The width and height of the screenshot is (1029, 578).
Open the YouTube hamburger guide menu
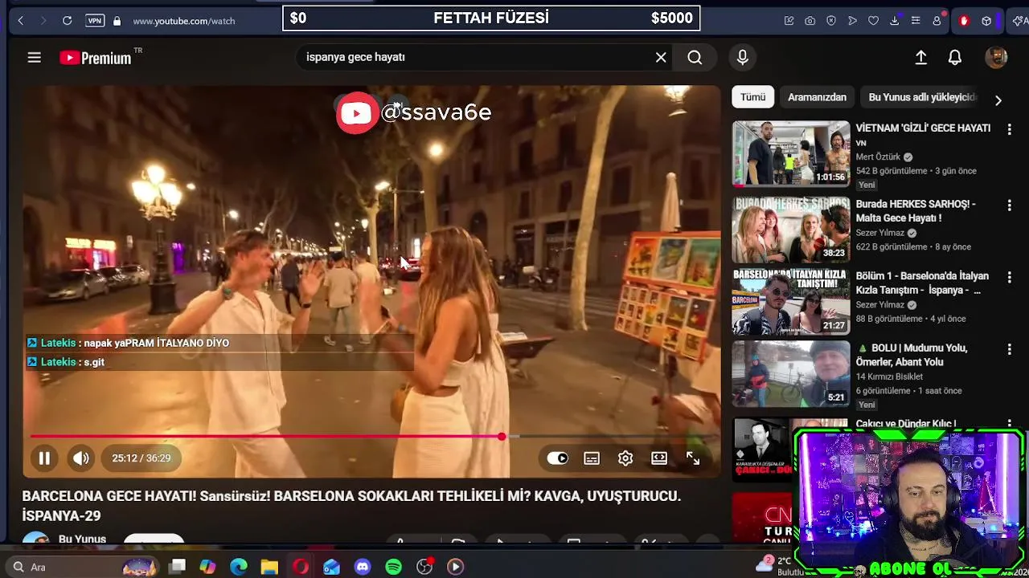[34, 58]
